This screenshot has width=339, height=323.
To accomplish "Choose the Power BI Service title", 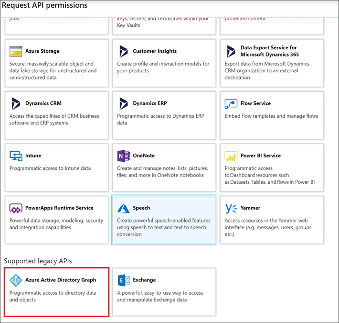I will pos(261,156).
